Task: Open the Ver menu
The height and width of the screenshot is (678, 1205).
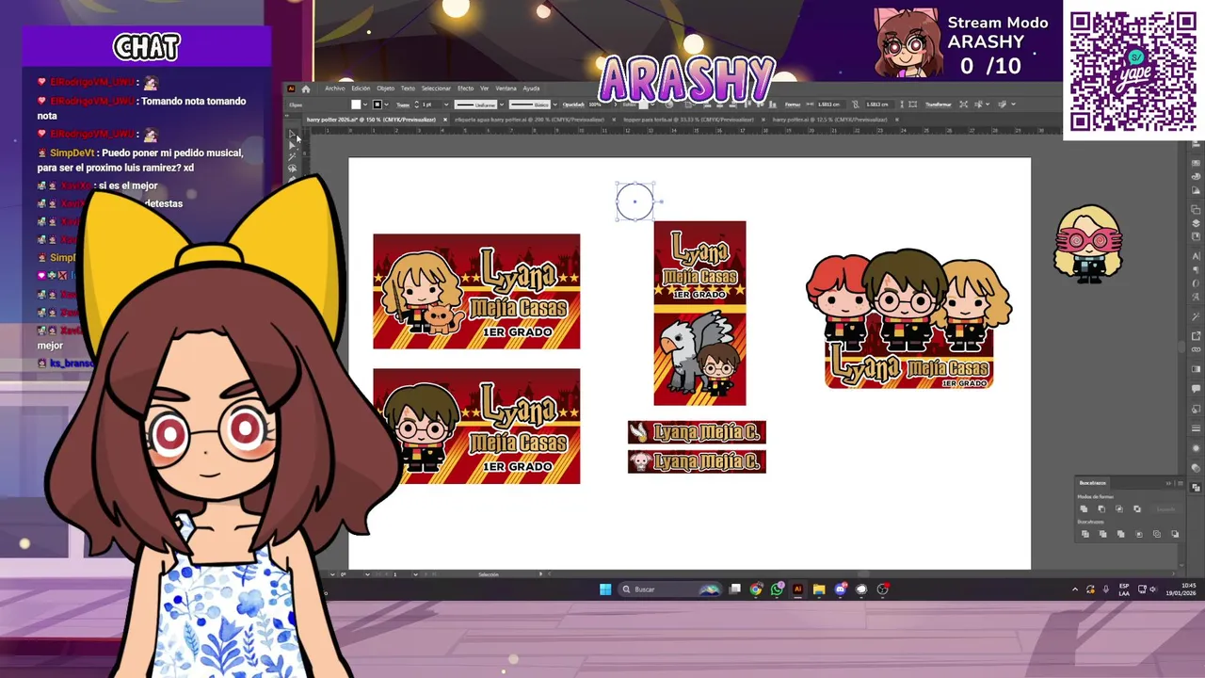Action: [484, 89]
